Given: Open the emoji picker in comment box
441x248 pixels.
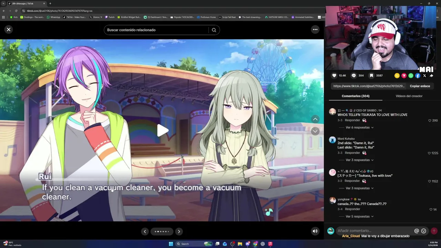Looking at the screenshot, I should pyautogui.click(x=424, y=231).
